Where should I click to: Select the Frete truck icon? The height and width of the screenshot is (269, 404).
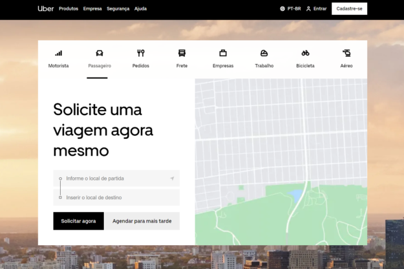pyautogui.click(x=182, y=53)
